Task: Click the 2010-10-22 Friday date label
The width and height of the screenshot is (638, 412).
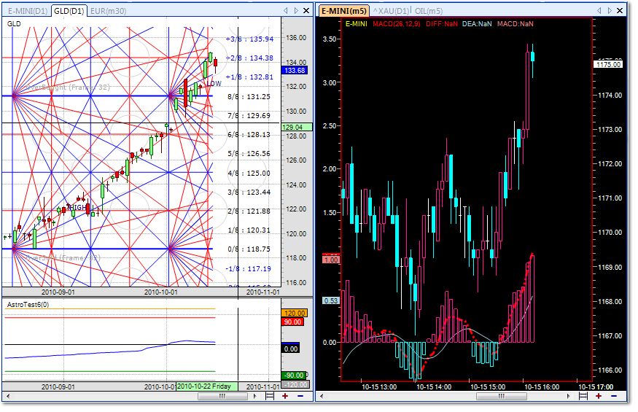Action: [x=206, y=386]
